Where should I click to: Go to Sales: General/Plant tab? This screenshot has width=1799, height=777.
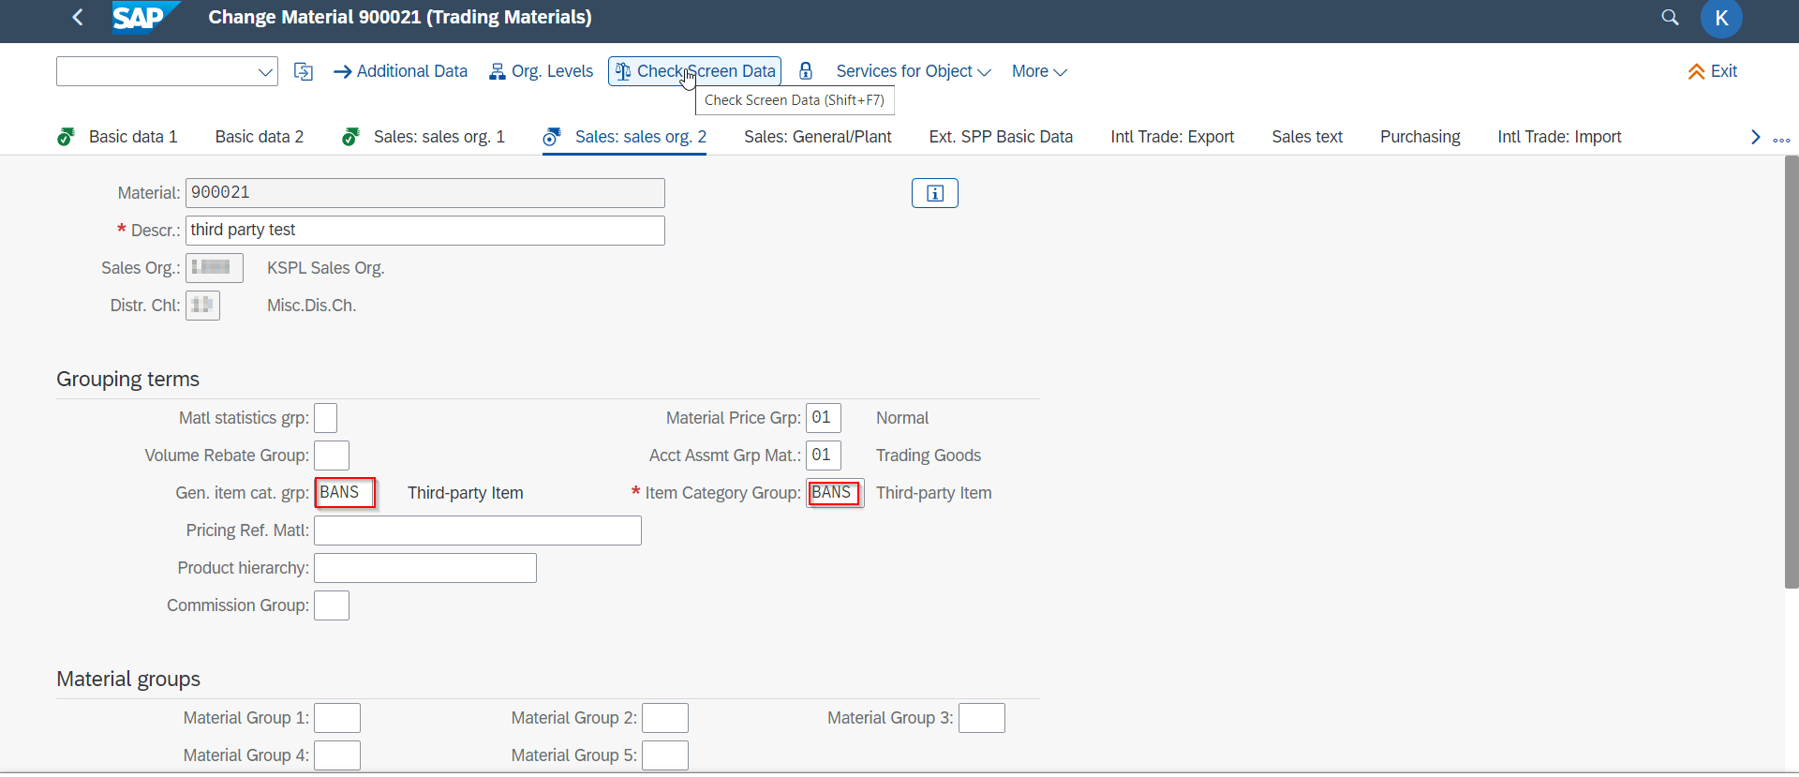coord(817,137)
